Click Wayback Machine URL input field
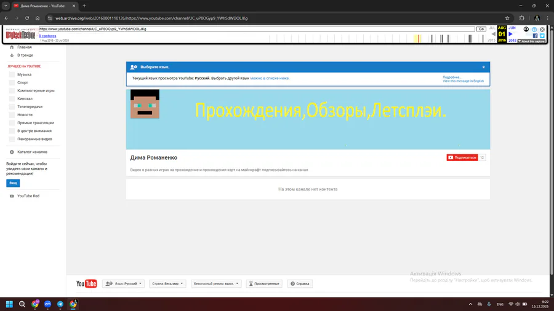The height and width of the screenshot is (311, 554). click(x=257, y=29)
